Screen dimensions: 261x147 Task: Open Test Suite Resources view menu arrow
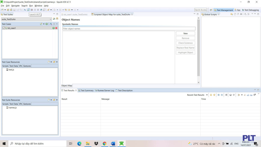(x=57, y=100)
